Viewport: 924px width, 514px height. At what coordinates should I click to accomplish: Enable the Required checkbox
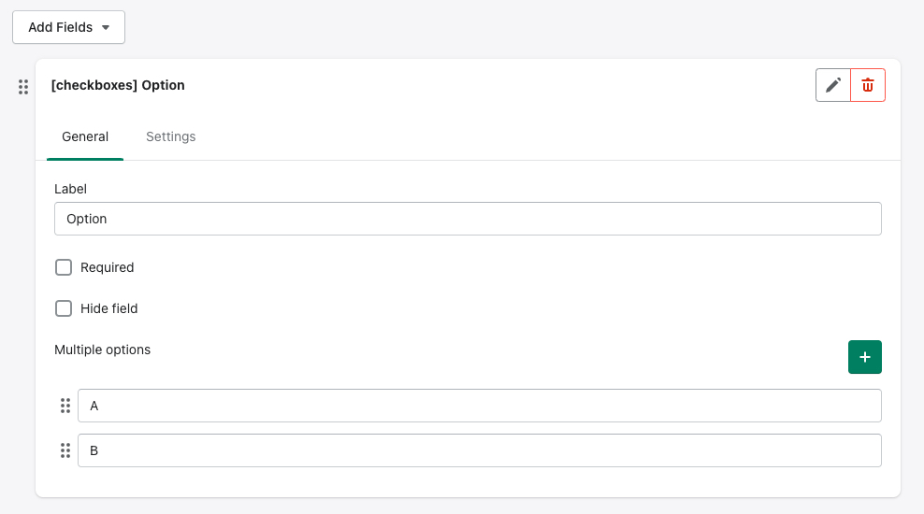coord(64,267)
